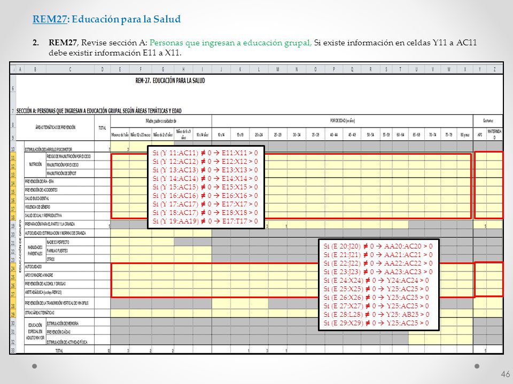
Task: Select column header E
Action: (120, 69)
